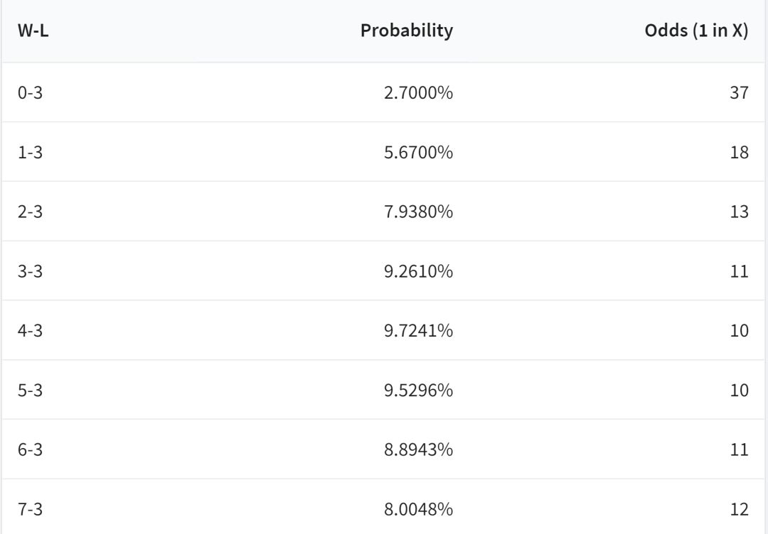Click the 9.2610% probability cell

tap(418, 271)
